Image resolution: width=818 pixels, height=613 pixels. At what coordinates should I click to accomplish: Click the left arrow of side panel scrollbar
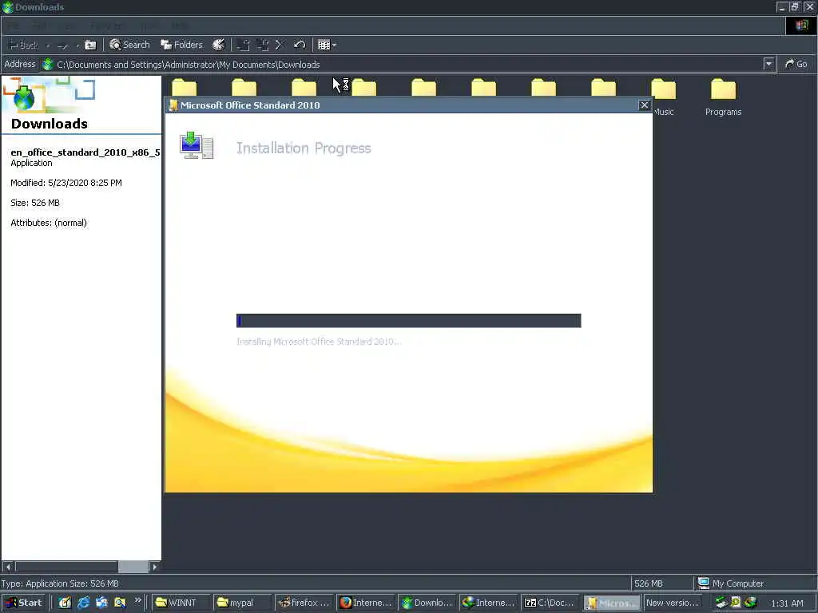8,567
